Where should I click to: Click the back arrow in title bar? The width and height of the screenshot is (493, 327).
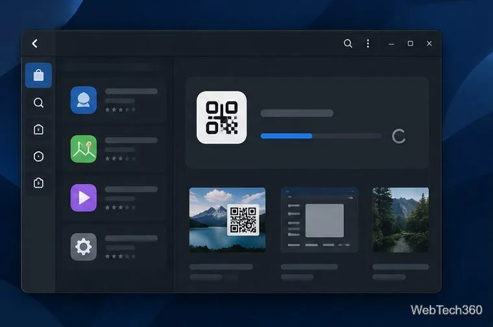click(x=35, y=43)
